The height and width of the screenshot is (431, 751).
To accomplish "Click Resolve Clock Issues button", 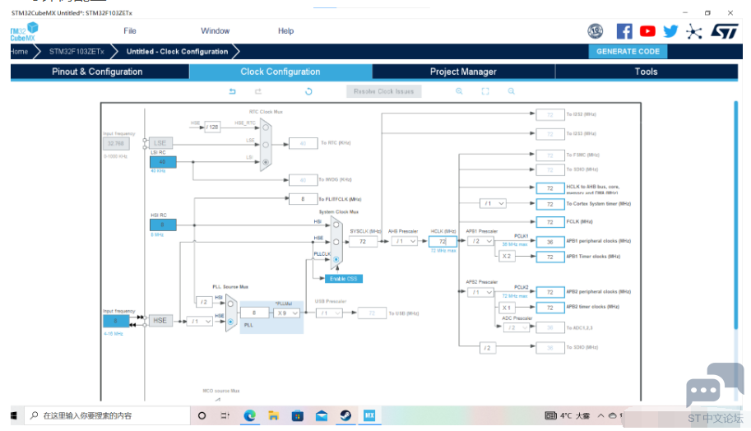I will 383,91.
